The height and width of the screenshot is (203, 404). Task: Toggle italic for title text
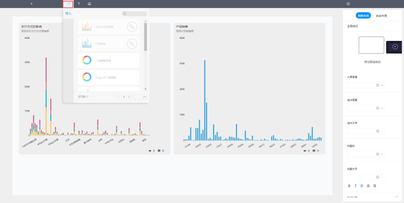(356, 186)
